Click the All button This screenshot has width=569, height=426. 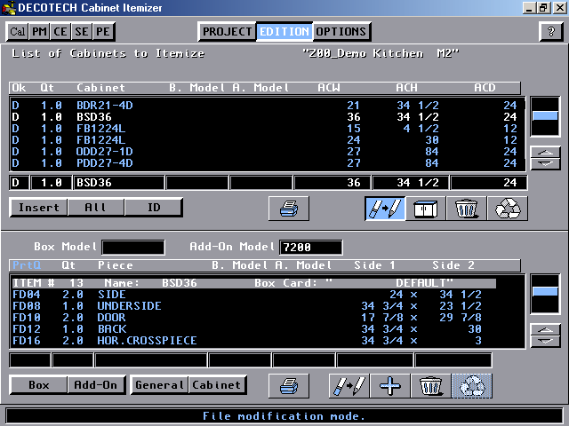point(96,207)
